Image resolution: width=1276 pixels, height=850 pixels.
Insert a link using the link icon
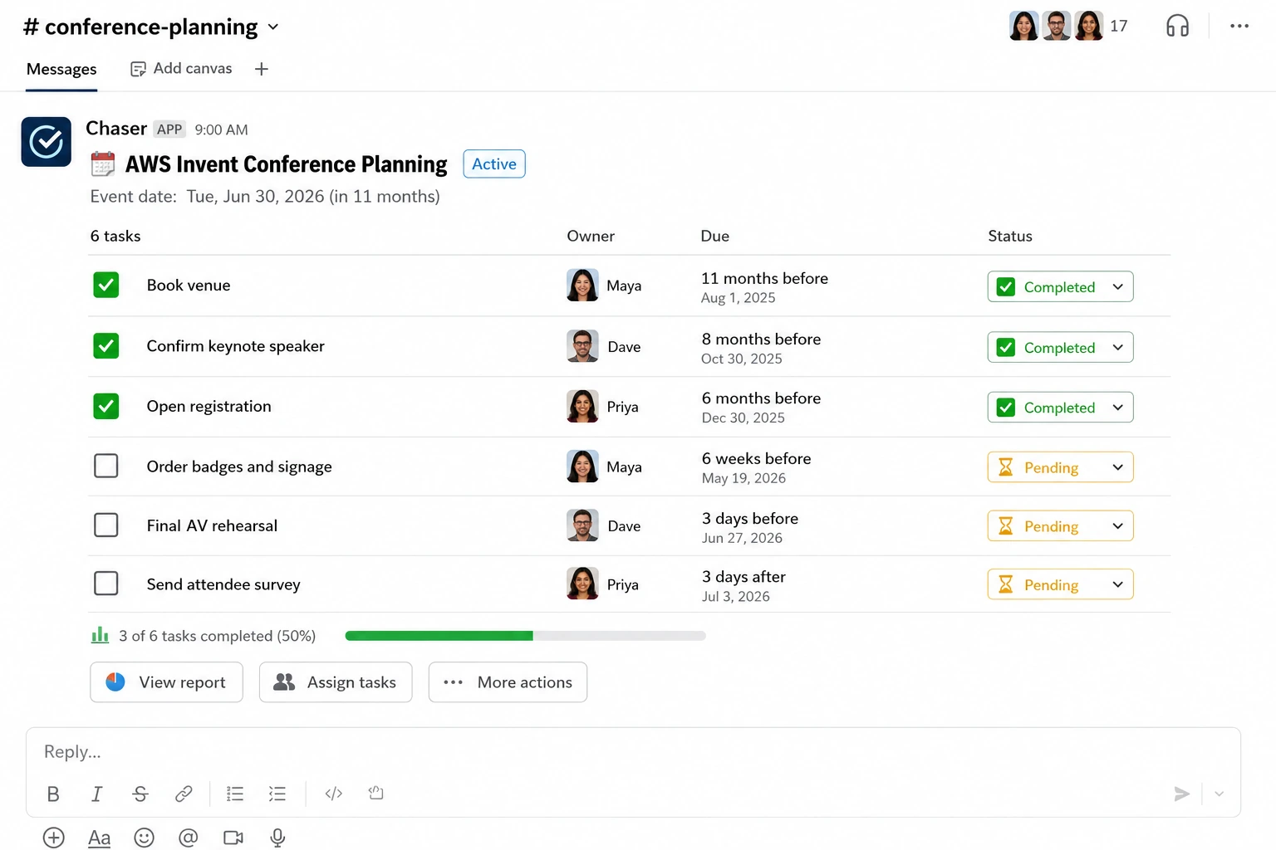[184, 794]
